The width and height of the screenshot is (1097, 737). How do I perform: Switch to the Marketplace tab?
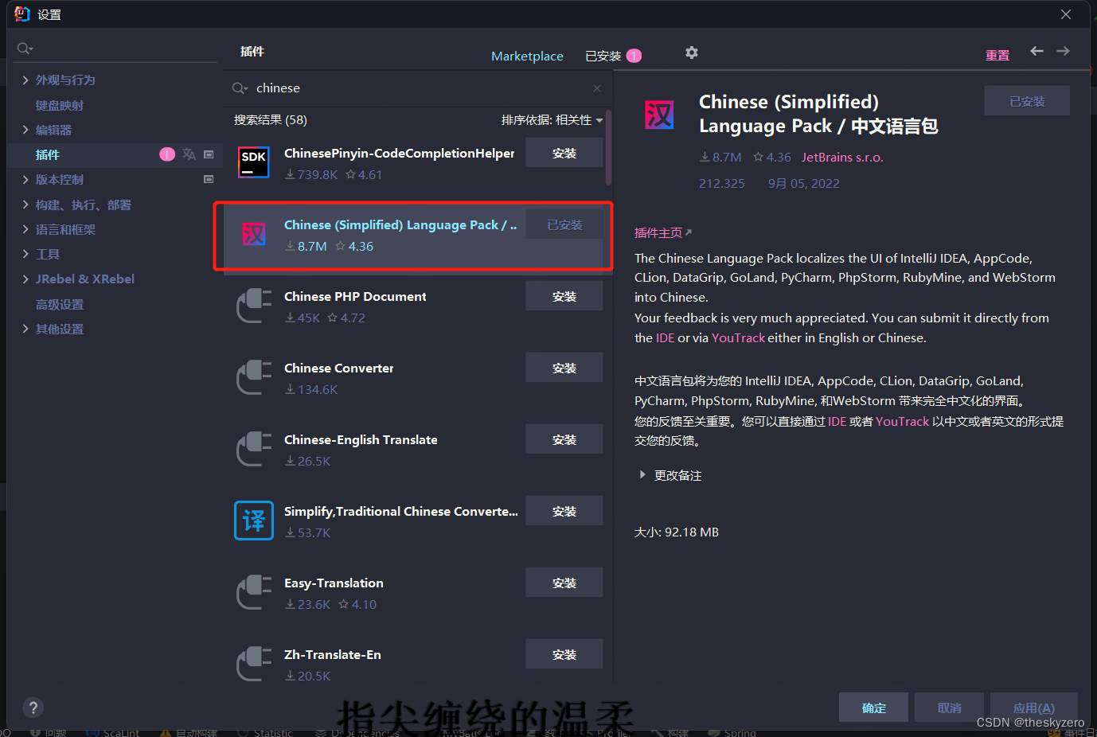coord(527,56)
